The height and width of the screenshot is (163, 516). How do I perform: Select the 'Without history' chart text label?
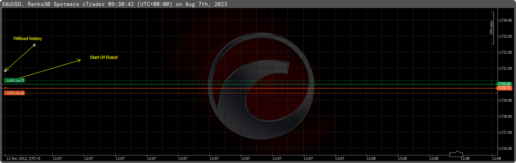tap(28, 38)
